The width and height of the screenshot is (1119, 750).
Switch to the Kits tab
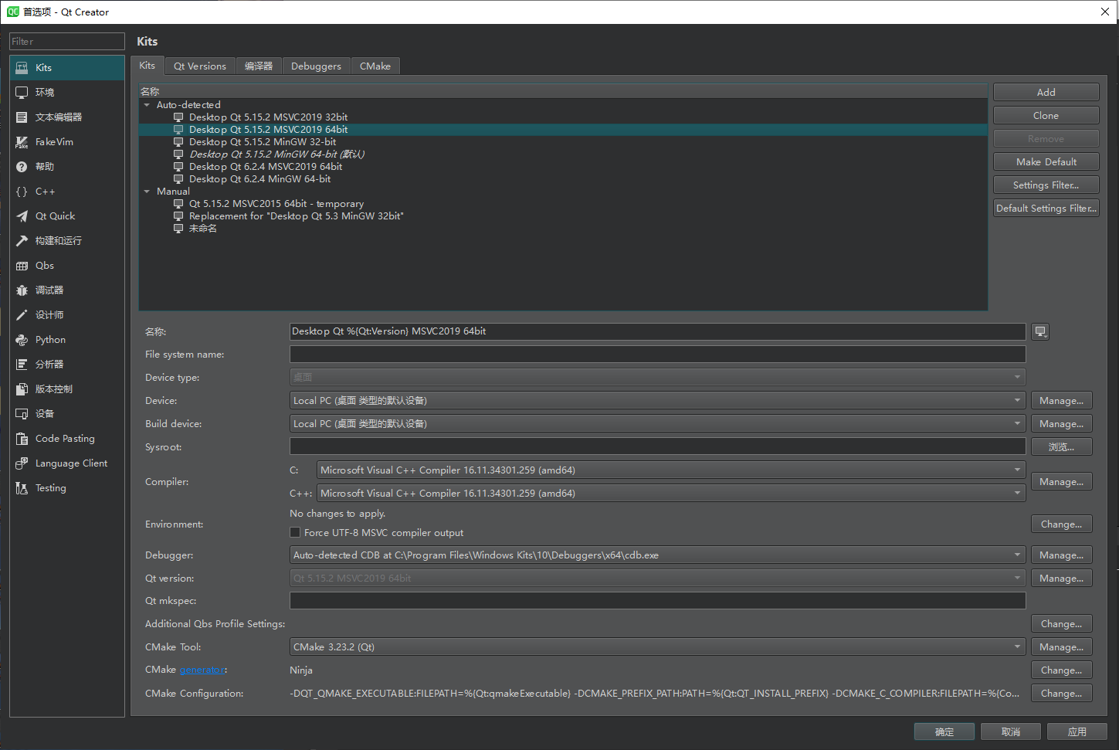[x=148, y=66]
